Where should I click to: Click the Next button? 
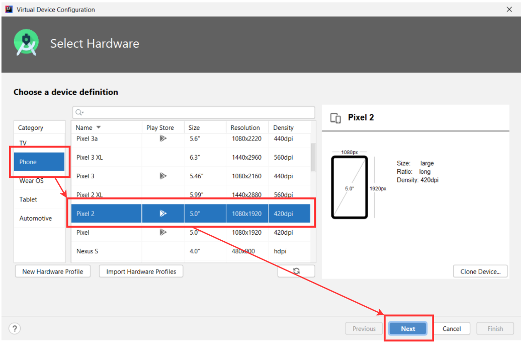[408, 329]
